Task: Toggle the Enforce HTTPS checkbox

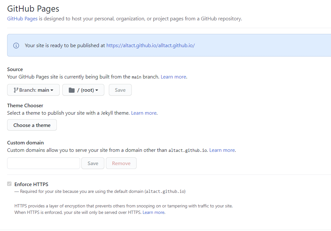Action: [x=9, y=184]
